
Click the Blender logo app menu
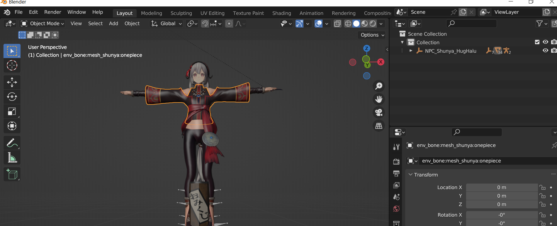[x=7, y=12]
